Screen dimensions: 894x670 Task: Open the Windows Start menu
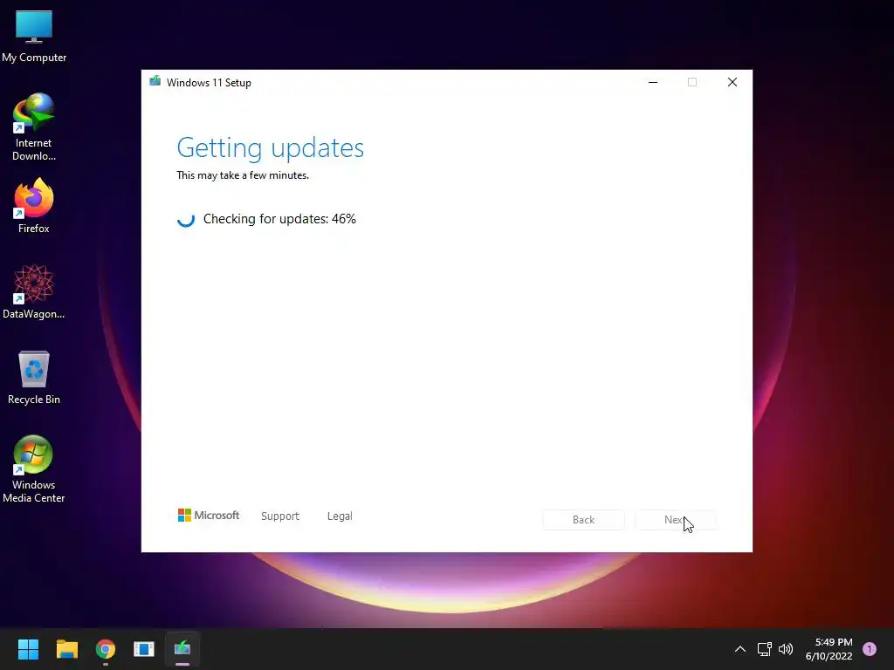click(x=28, y=649)
